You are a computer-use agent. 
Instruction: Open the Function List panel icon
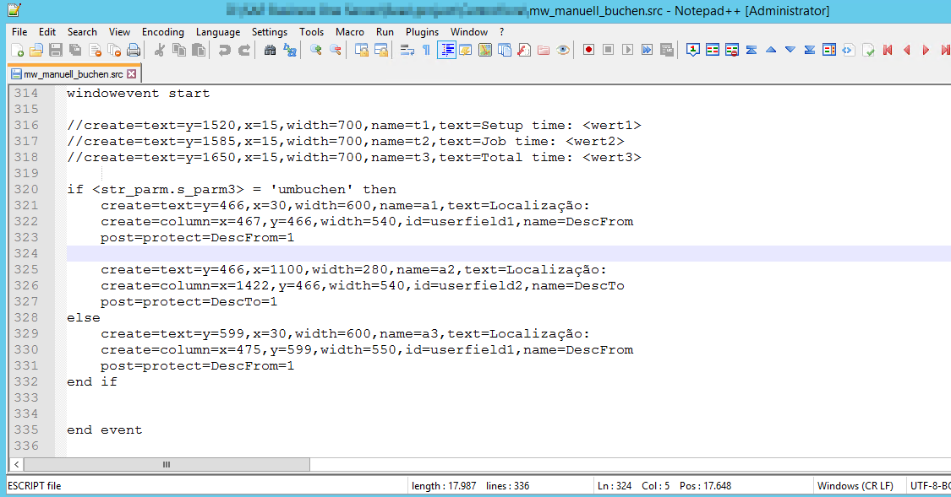coord(524,51)
